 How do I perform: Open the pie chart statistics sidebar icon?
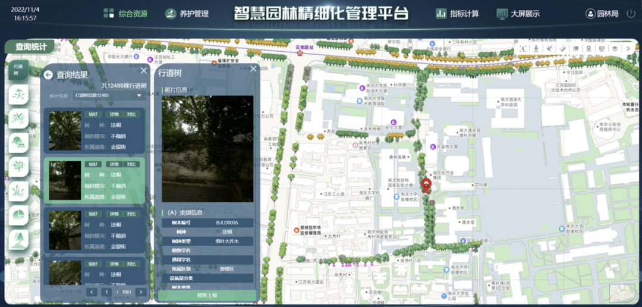click(x=18, y=215)
